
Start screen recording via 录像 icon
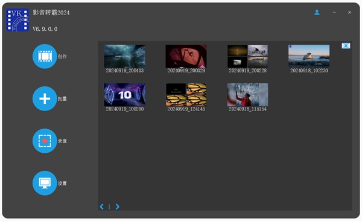[x=45, y=141]
